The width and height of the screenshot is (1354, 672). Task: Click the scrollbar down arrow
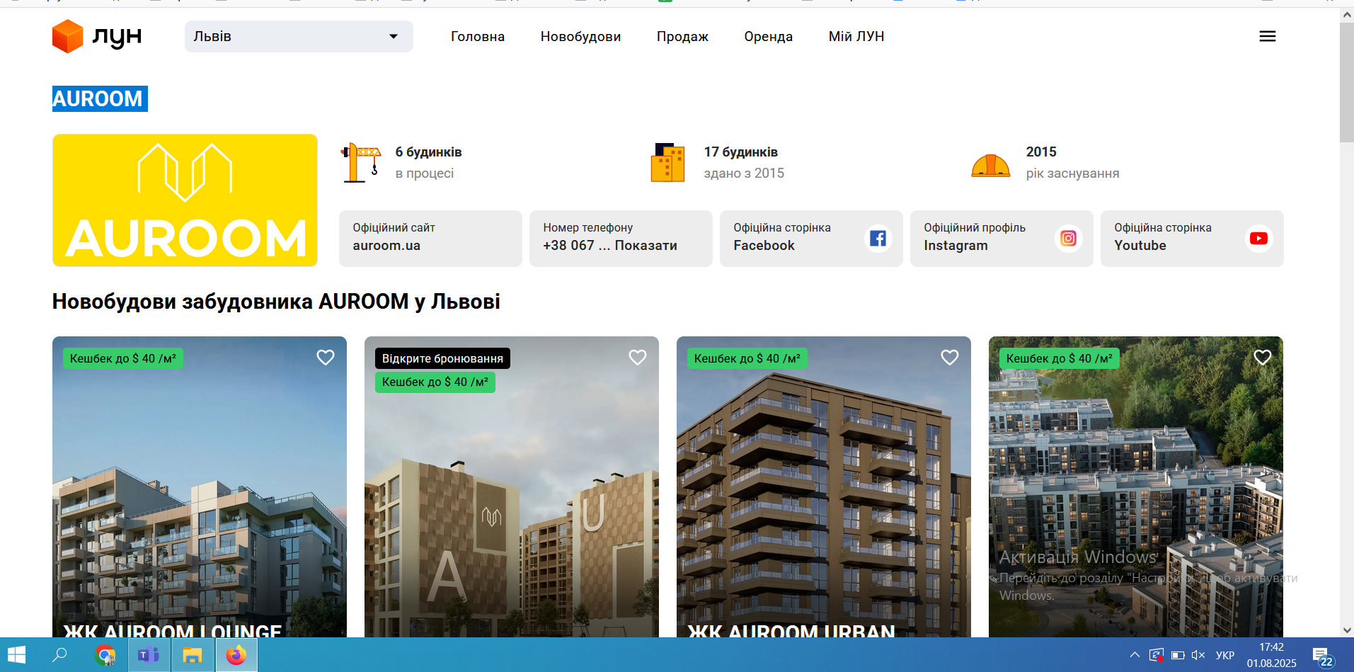tap(1346, 630)
